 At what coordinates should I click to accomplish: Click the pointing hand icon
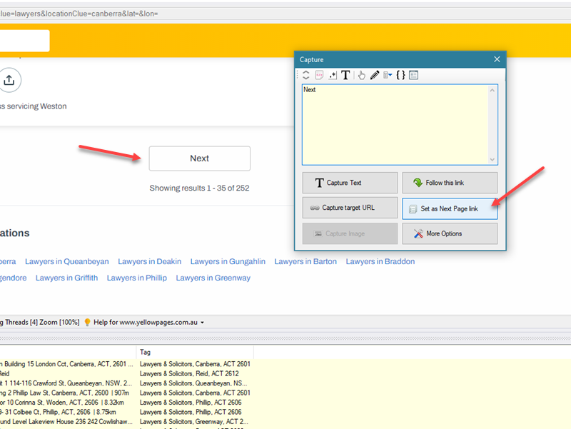pos(361,75)
